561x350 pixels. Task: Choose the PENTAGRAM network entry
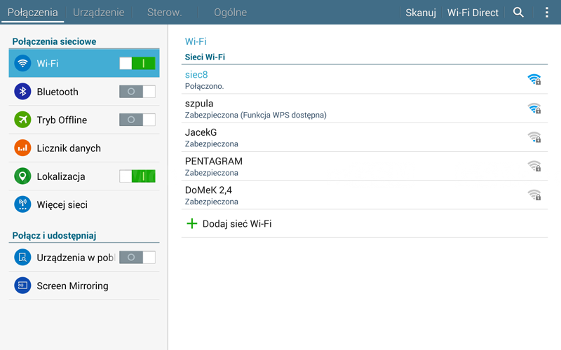(351, 166)
